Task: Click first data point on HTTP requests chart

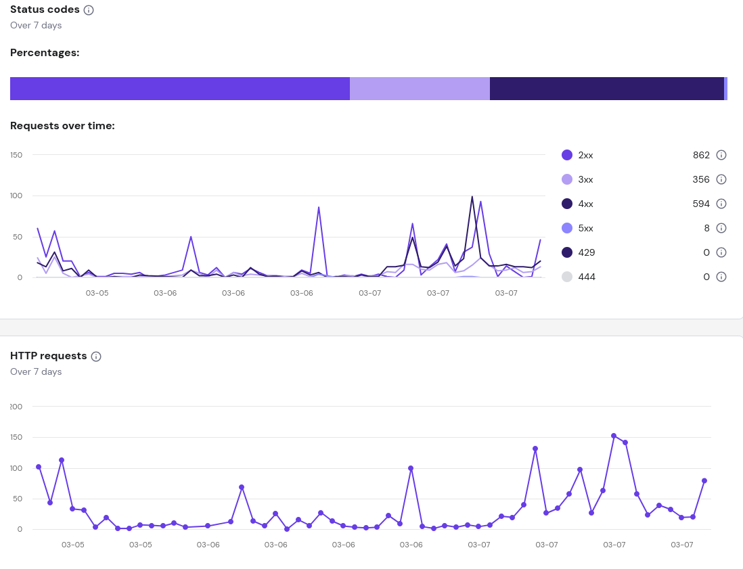Action: (x=39, y=467)
